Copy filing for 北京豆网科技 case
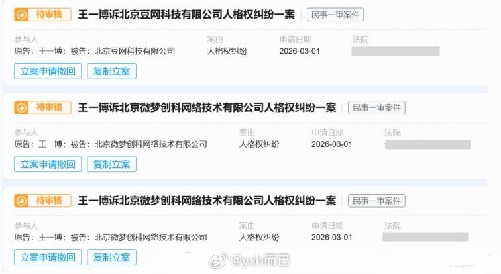Viewport: 501px width, 274px height. 112,71
